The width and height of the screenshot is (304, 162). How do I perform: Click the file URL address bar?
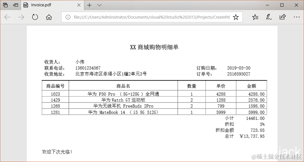coord(152,17)
